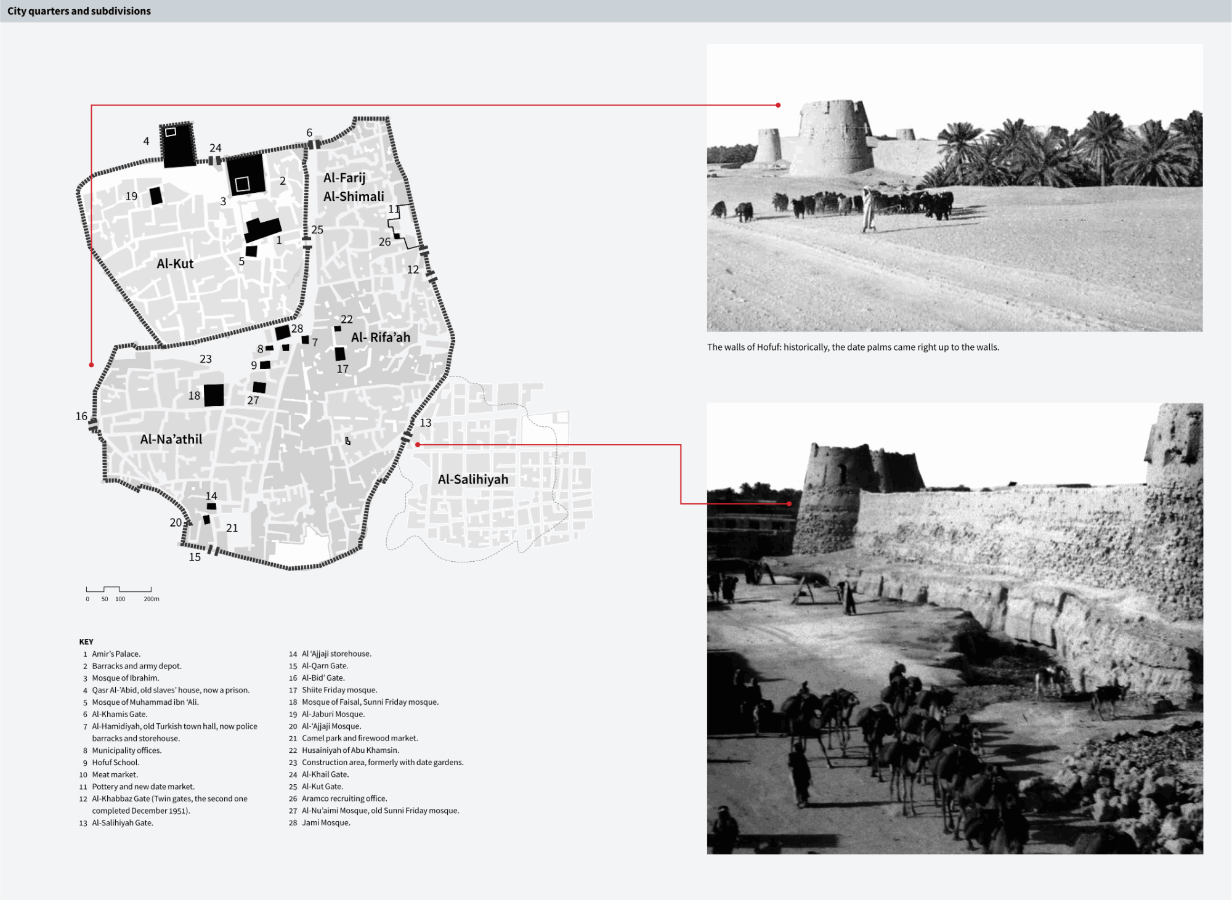Select the Al-Salihiyah district name
This screenshot has width=1232, height=900.
pos(472,479)
